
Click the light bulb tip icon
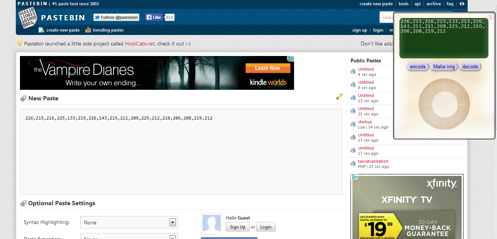[x=20, y=44]
